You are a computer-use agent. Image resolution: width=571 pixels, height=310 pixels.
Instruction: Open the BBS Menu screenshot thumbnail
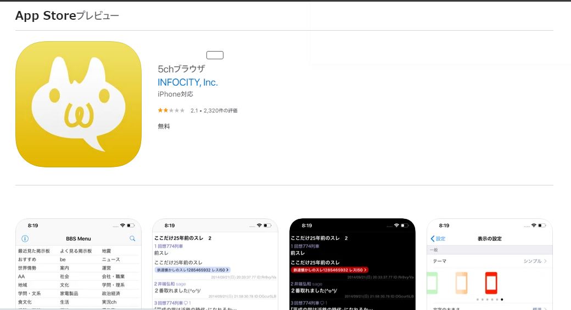click(79, 264)
